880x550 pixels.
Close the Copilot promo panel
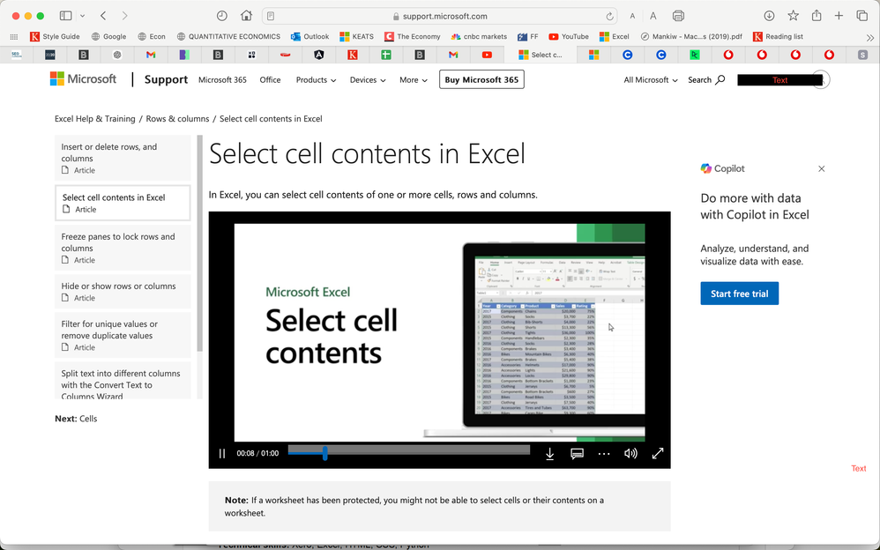point(822,168)
